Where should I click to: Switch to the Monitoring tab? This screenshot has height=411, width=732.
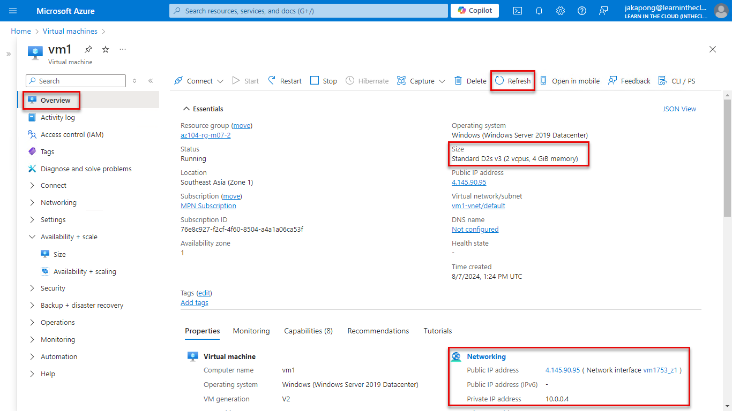click(x=251, y=331)
